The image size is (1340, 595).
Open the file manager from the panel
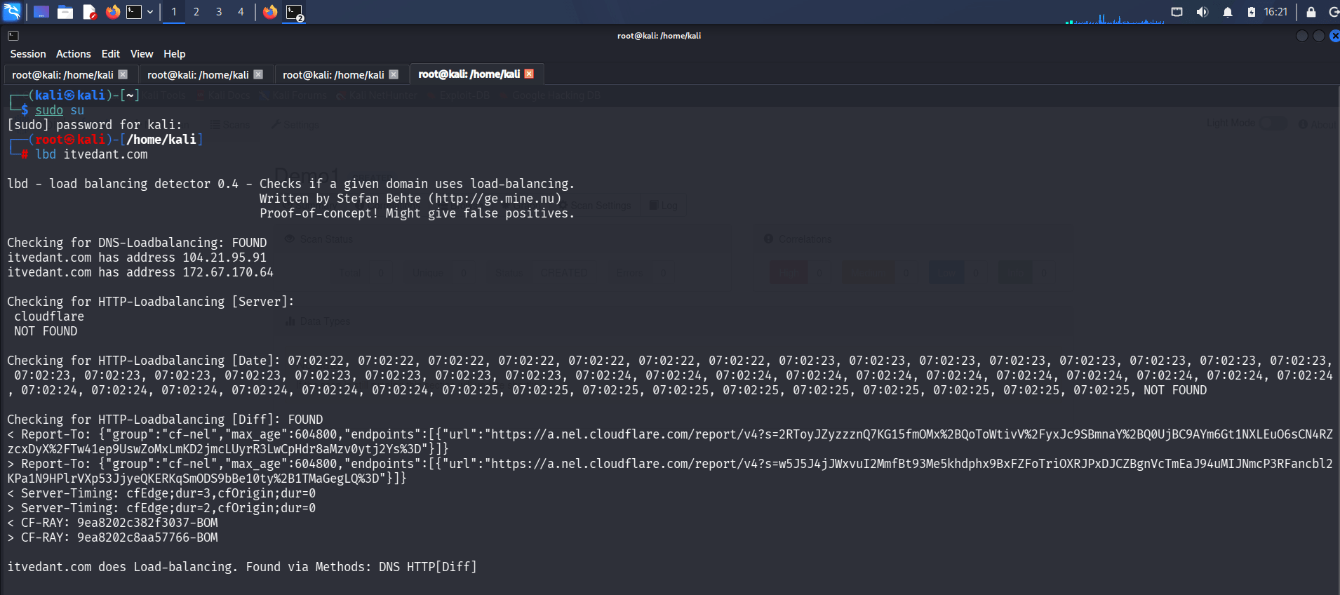click(65, 12)
